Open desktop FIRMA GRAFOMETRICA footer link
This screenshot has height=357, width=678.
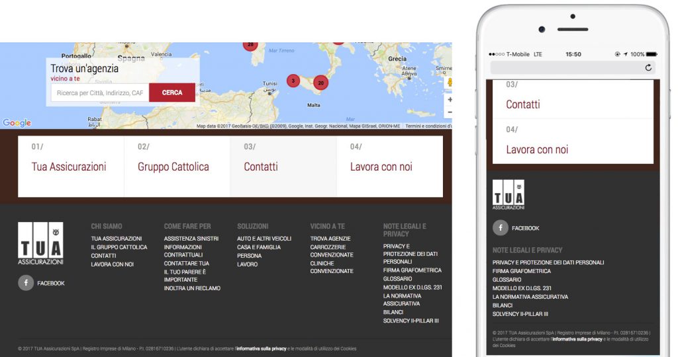(412, 270)
